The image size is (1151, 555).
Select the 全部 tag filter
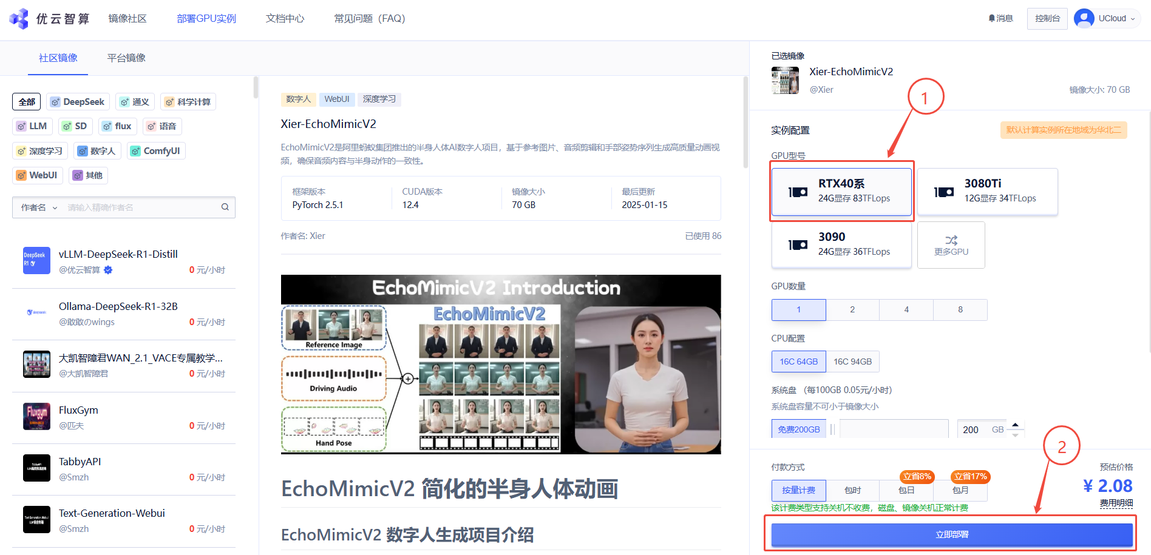(27, 102)
